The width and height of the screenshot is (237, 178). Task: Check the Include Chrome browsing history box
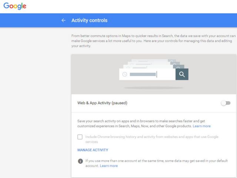pos(80,137)
